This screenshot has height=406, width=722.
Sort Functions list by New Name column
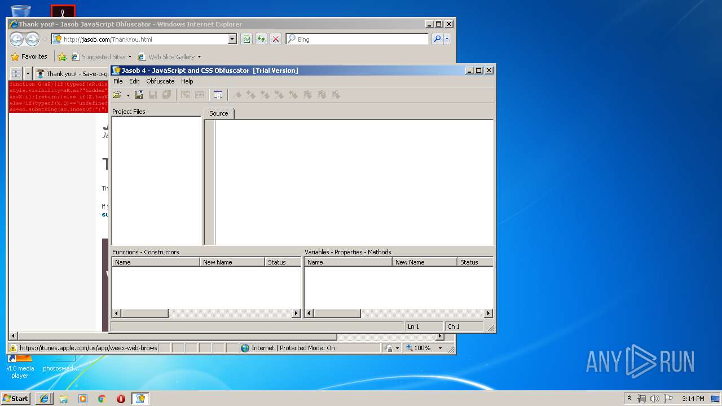coord(232,262)
